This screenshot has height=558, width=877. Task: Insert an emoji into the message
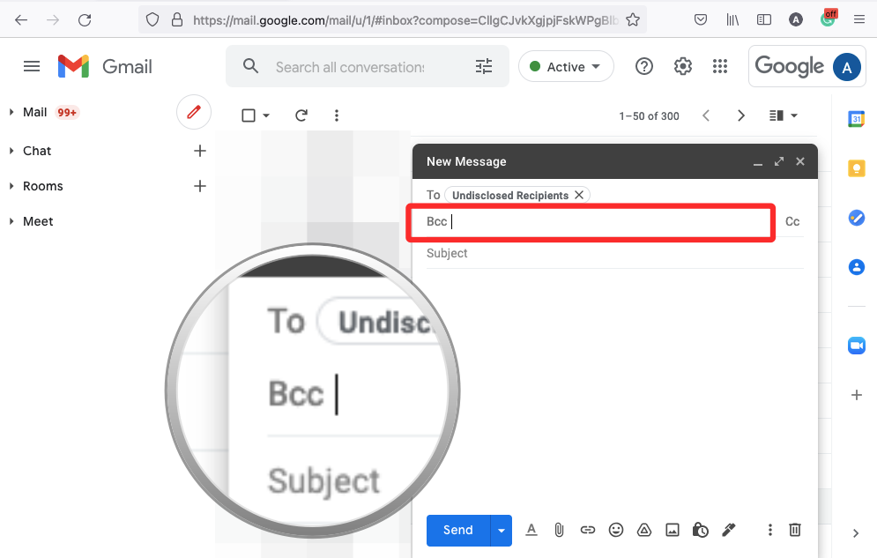(x=616, y=530)
